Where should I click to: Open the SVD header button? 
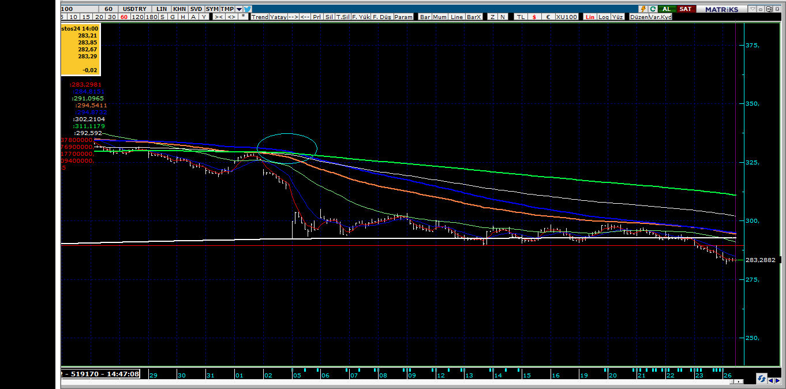point(197,9)
